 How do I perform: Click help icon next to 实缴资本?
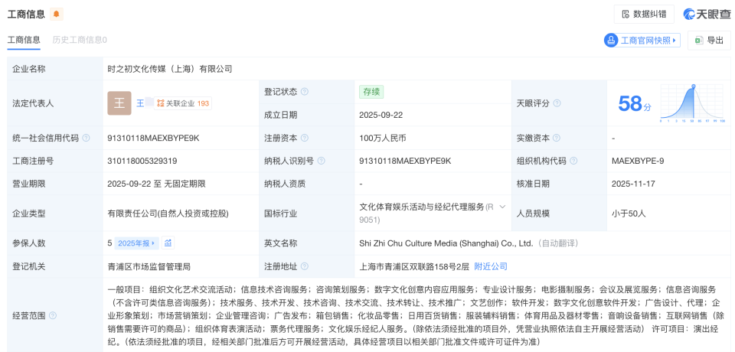[x=557, y=139]
